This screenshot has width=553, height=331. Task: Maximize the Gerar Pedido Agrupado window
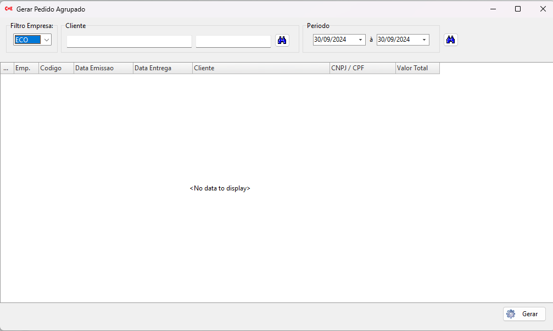[517, 9]
